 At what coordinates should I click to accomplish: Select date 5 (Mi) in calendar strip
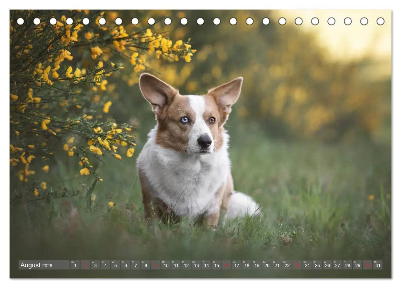(x=116, y=265)
